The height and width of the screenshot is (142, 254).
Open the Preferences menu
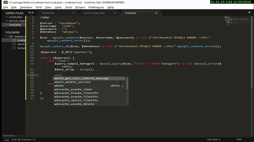pyautogui.click(x=96, y=7)
